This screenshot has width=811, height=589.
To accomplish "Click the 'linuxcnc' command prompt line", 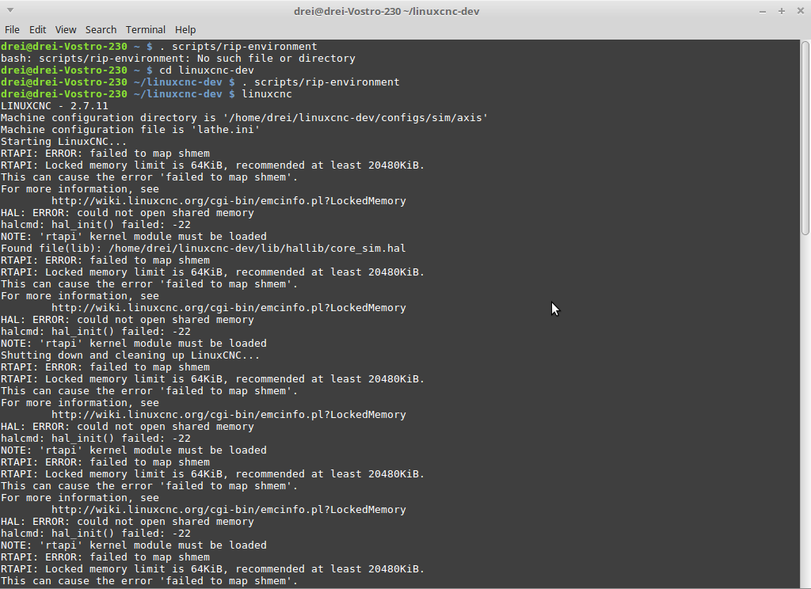I will [x=147, y=94].
